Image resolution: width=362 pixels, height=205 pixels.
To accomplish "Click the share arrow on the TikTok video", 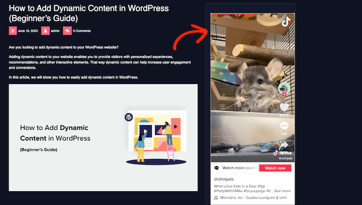I will 284,145.
